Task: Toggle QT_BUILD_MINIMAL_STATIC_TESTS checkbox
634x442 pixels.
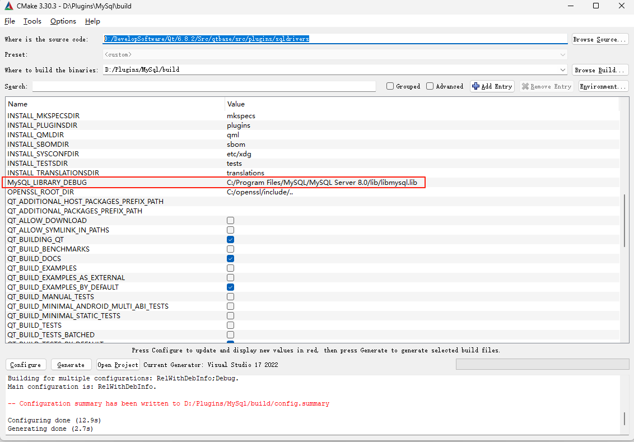Action: [231, 316]
